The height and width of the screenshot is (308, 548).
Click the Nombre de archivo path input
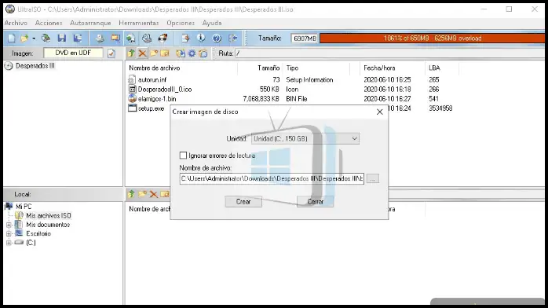coord(272,178)
